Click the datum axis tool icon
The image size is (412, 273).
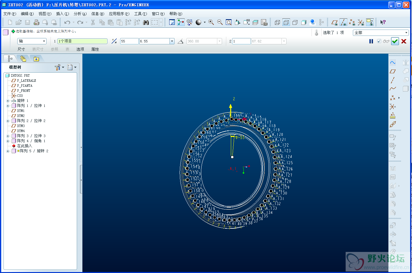393,80
